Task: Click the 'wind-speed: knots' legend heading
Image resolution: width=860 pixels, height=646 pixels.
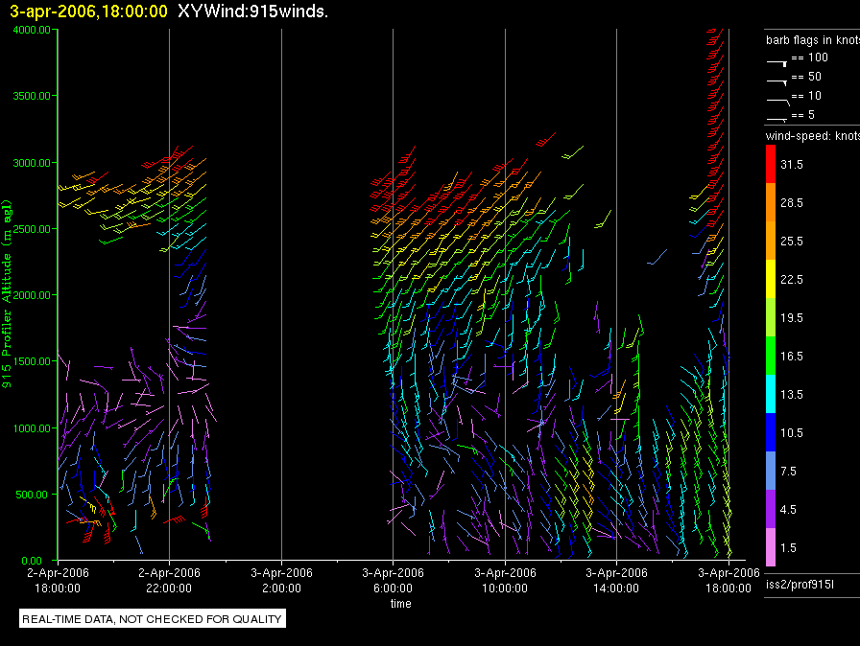Action: 813,136
